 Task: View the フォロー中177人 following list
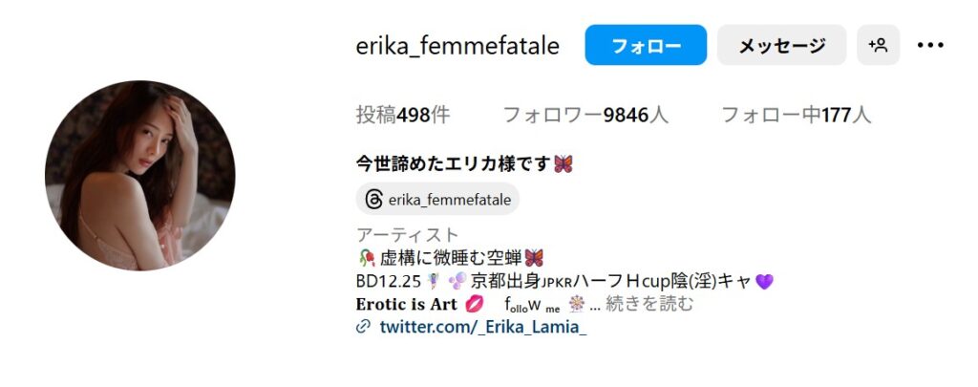[x=796, y=115]
